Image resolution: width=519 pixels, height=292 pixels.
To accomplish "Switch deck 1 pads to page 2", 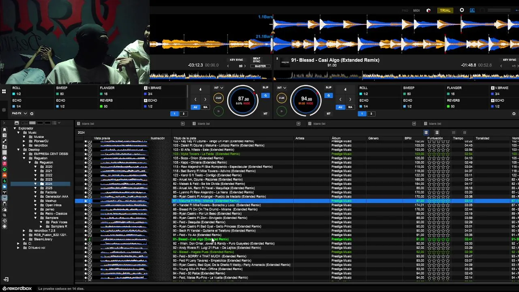I will [x=183, y=114].
